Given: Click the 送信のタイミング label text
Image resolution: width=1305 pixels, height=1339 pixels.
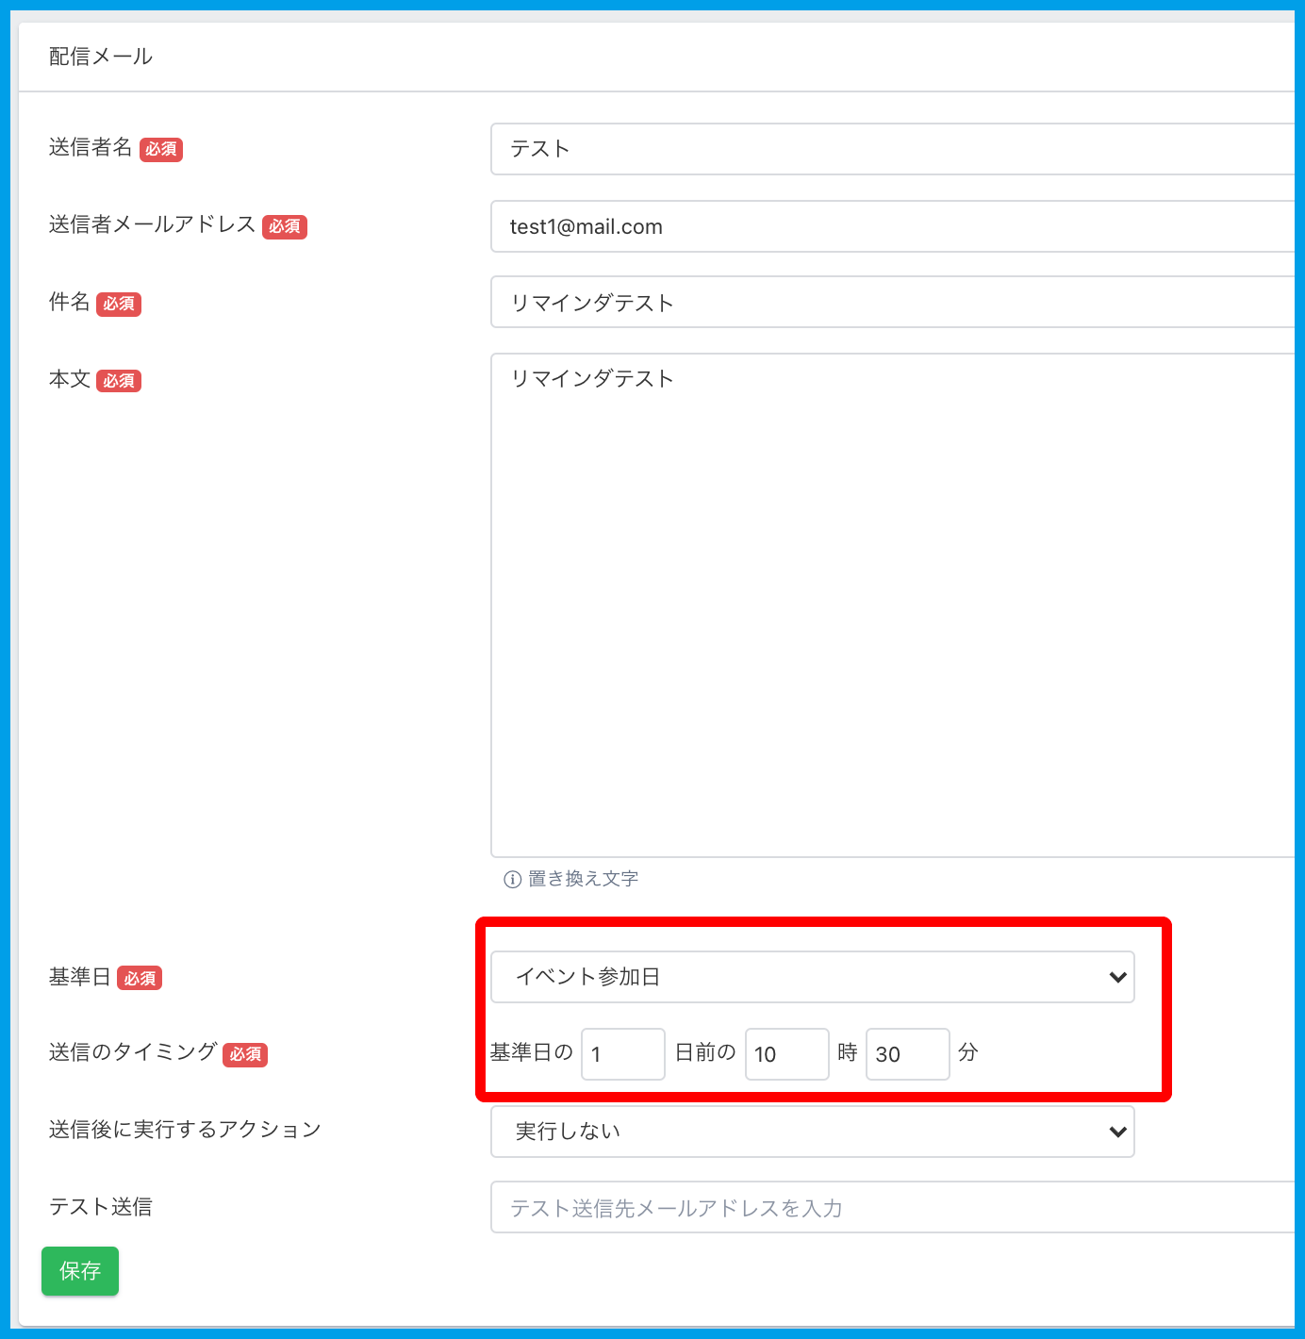Looking at the screenshot, I should pyautogui.click(x=133, y=1052).
